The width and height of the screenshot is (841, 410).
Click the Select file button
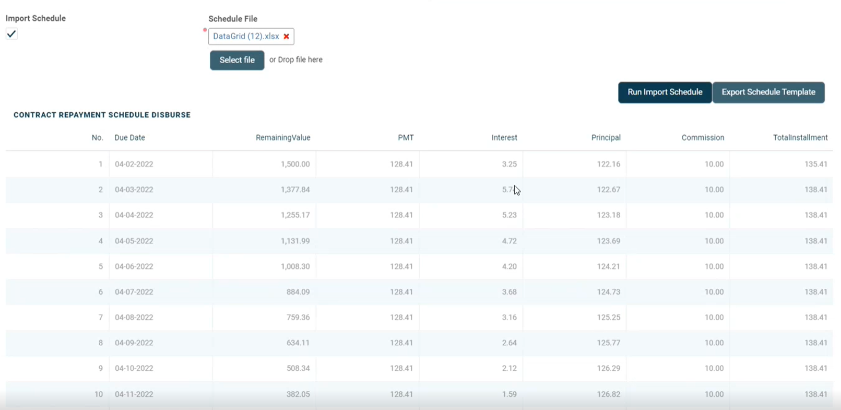[237, 60]
